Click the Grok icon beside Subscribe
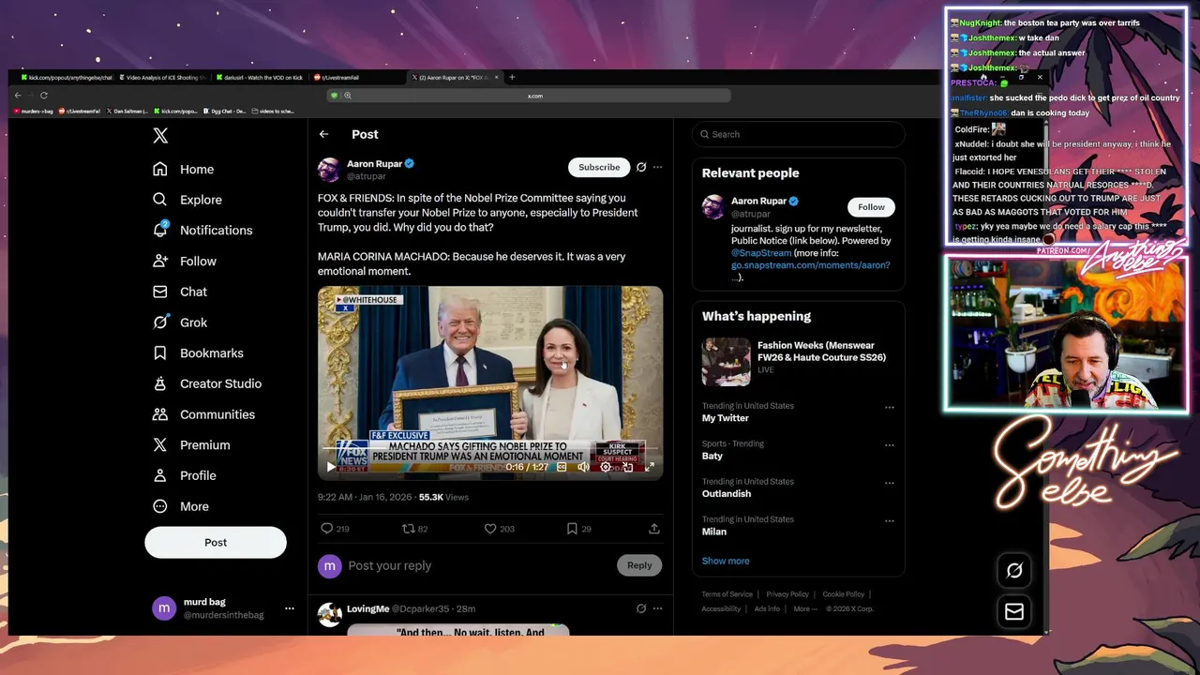This screenshot has width=1200, height=675. pyautogui.click(x=641, y=167)
